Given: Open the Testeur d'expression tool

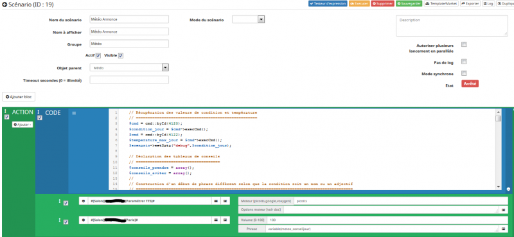Looking at the screenshot, I should pyautogui.click(x=328, y=4).
